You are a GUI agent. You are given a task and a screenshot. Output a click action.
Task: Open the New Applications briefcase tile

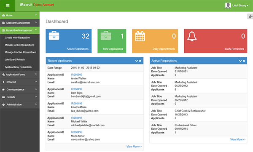click(112, 41)
